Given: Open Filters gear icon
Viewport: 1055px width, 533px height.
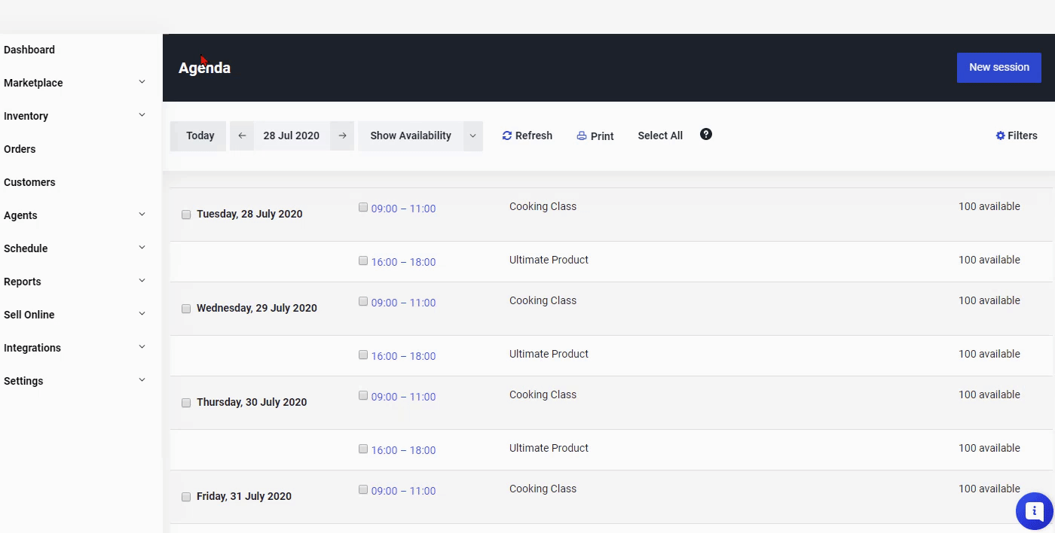Looking at the screenshot, I should click(x=1000, y=136).
